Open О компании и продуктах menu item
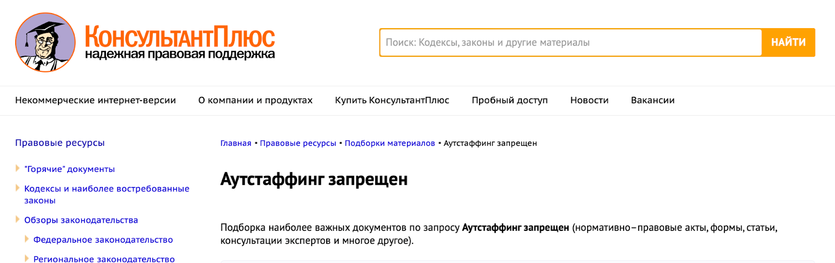 pos(255,101)
